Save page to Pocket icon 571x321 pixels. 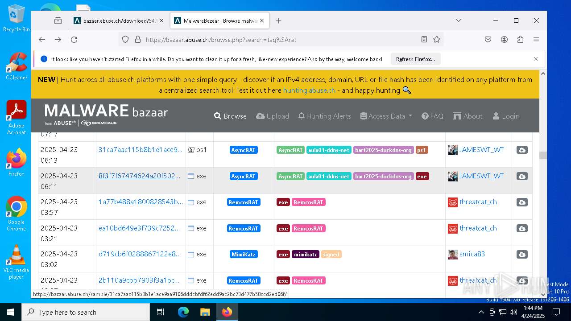tap(488, 40)
